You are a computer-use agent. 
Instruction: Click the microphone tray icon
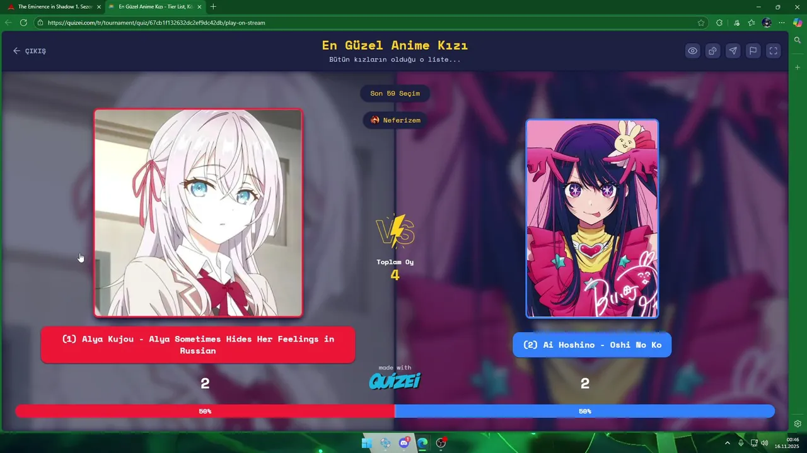tap(741, 443)
